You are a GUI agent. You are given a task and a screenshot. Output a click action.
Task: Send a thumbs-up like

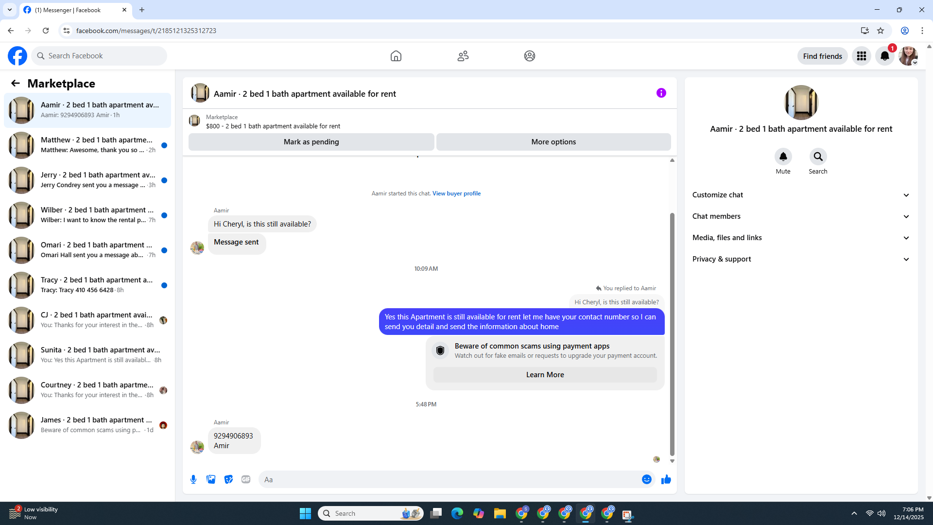[666, 479]
